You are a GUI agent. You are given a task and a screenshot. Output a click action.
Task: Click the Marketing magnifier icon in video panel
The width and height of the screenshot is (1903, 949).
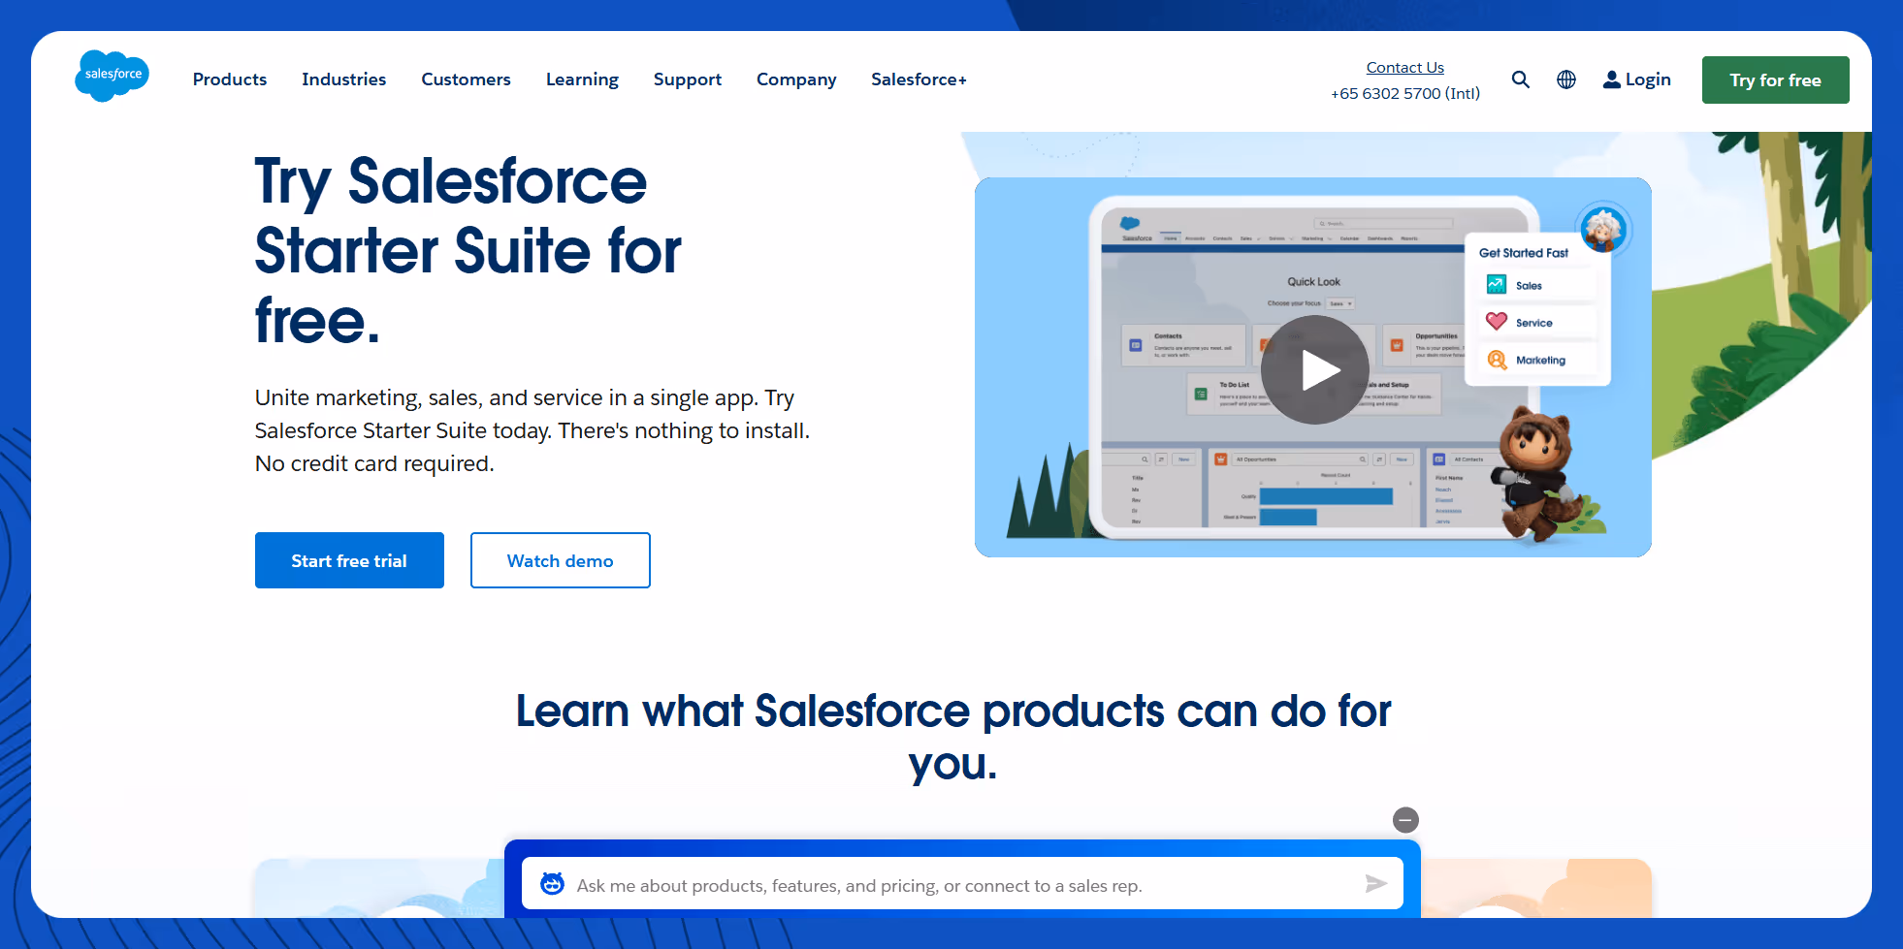click(x=1497, y=360)
